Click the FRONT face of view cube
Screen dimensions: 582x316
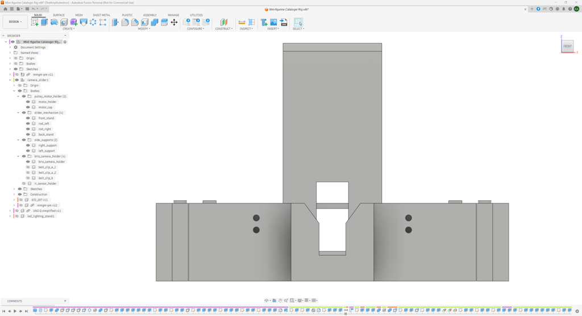567,46
